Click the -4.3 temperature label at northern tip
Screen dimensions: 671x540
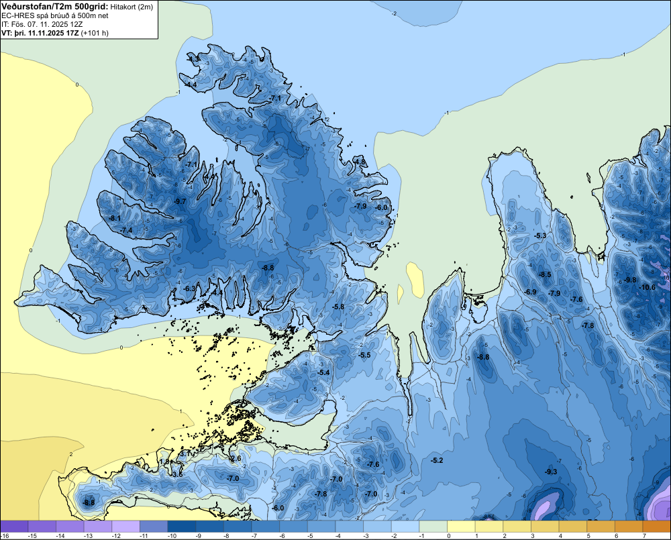click(193, 58)
